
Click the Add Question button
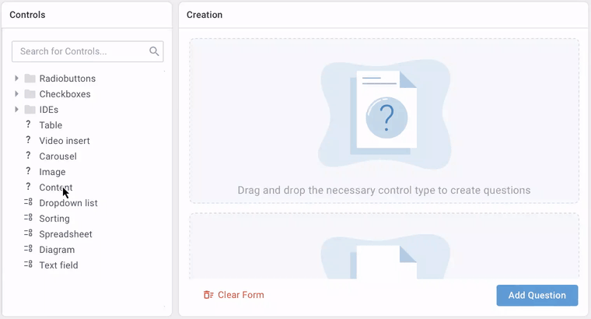(x=537, y=295)
